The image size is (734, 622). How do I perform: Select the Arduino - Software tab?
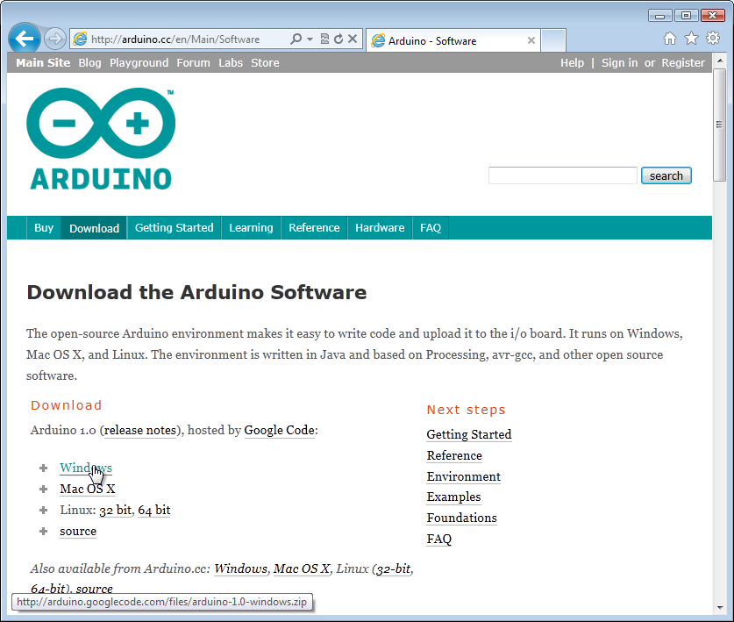coord(453,40)
